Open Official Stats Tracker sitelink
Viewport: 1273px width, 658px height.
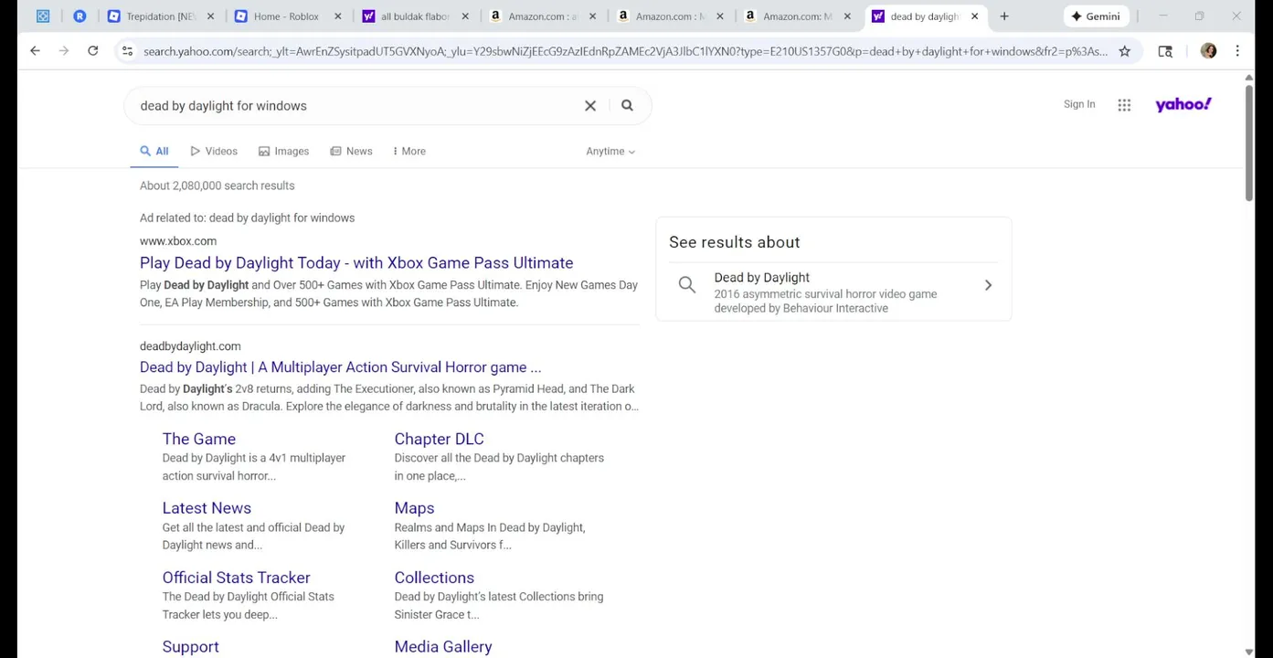[236, 578]
